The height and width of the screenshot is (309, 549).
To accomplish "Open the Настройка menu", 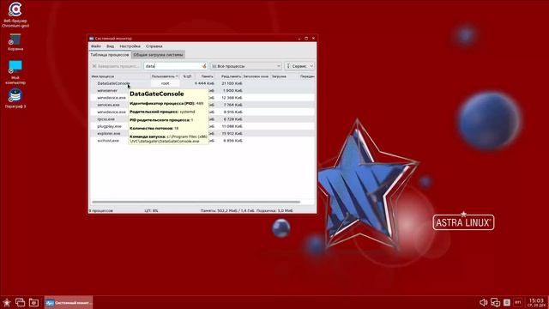I will point(130,46).
